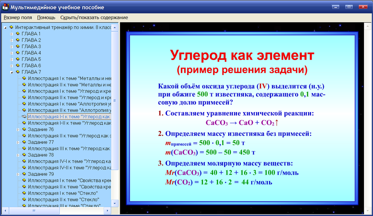Click the book icon beside ГЛАВА 1

pos(18,33)
